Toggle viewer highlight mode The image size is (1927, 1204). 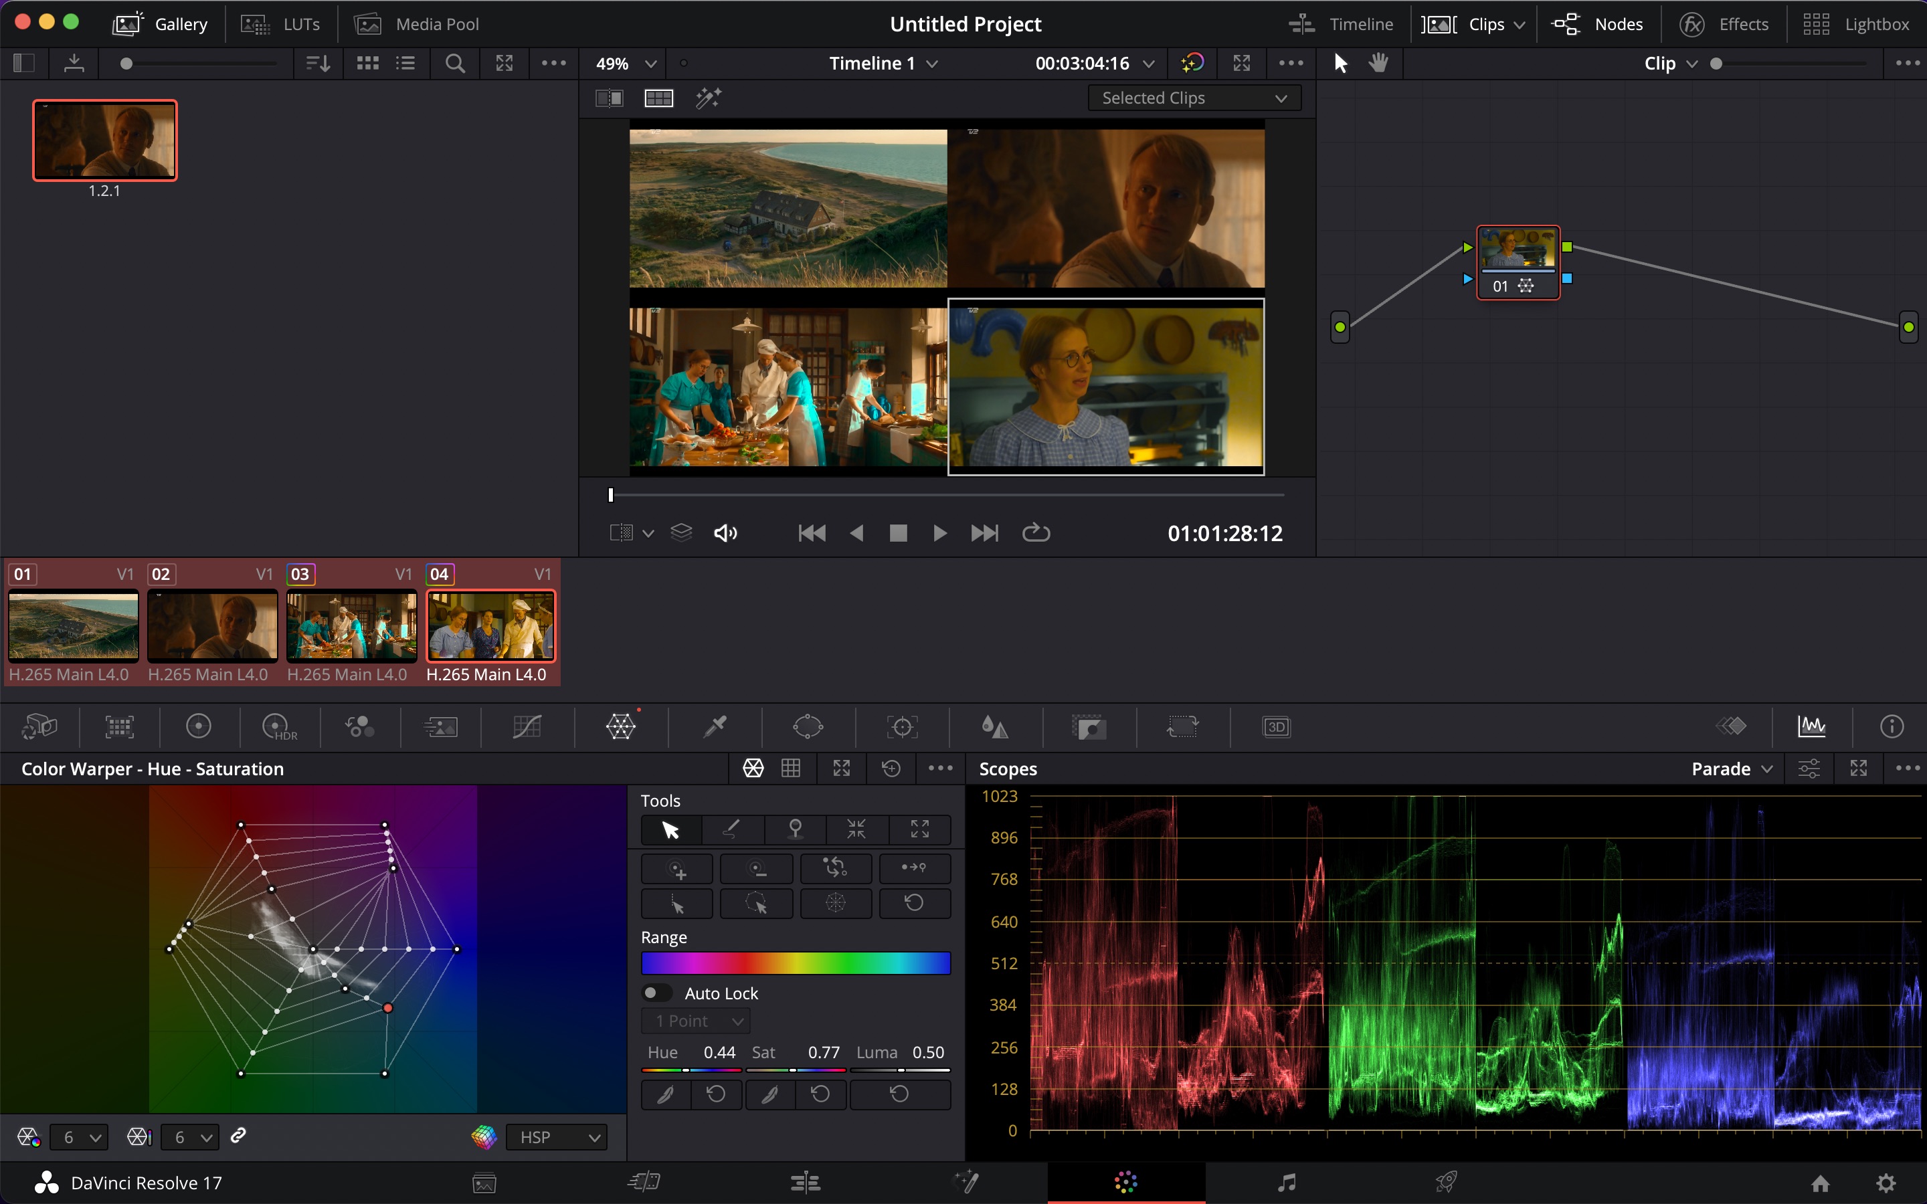(x=708, y=98)
